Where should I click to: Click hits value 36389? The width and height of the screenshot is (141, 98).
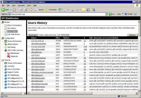coord(58,41)
